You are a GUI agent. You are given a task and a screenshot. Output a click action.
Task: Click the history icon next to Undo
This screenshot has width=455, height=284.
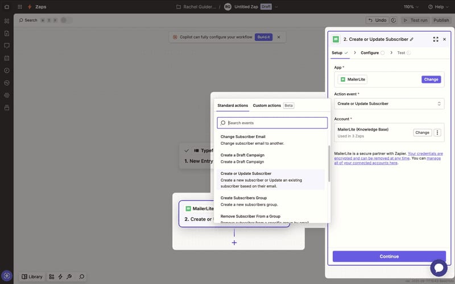394,20
